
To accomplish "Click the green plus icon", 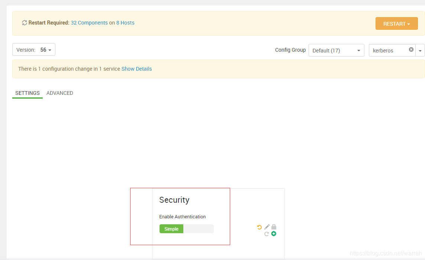I will 274,234.
